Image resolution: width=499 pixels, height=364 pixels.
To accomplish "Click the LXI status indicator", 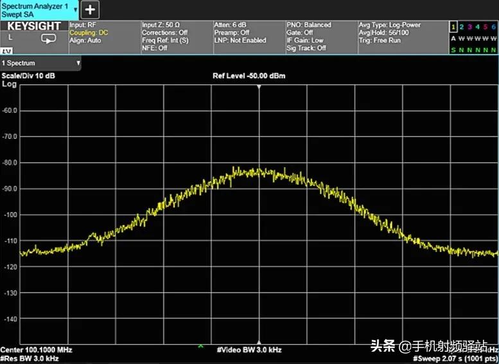I will 6,50.
